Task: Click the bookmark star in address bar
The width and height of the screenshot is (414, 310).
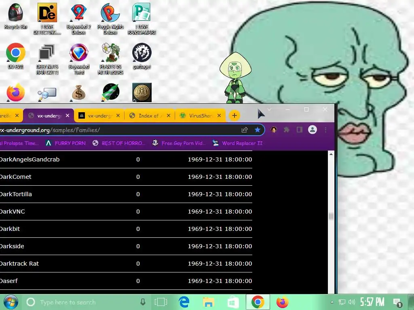Action: (258, 130)
